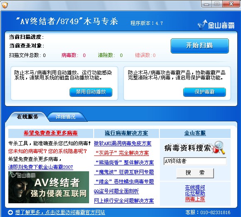Open 微软ANI漏洞病毒免疫方案 link

coord(123,143)
